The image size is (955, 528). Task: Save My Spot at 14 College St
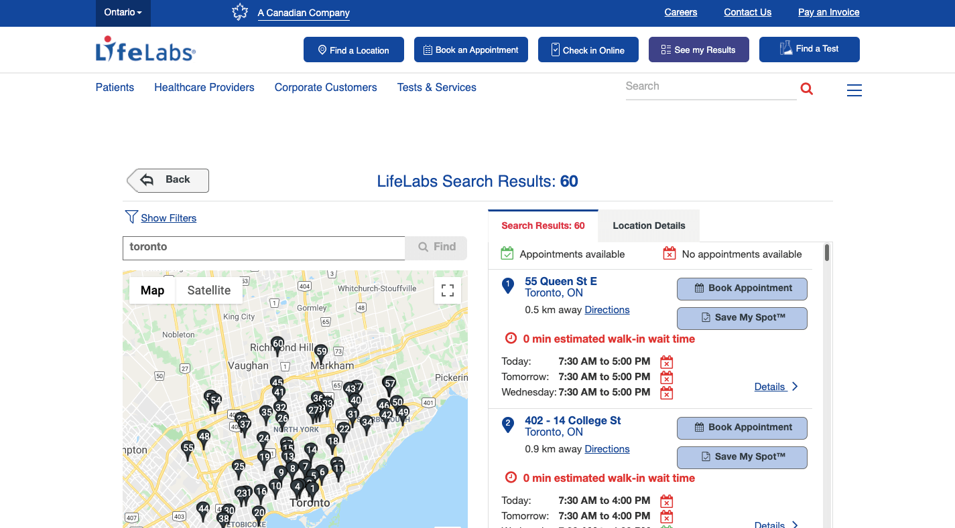742,458
